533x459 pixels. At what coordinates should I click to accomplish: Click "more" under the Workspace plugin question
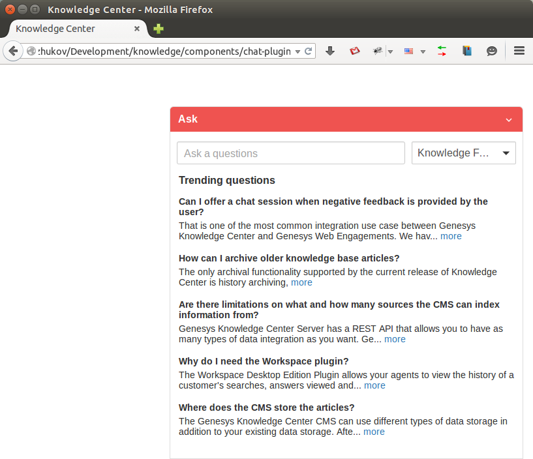coord(374,385)
